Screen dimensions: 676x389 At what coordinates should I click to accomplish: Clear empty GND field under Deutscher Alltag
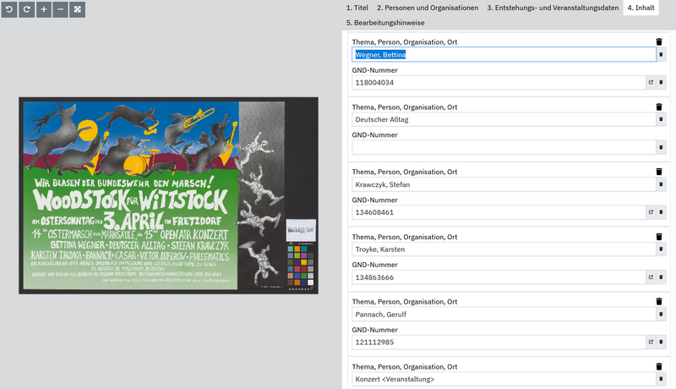click(661, 147)
